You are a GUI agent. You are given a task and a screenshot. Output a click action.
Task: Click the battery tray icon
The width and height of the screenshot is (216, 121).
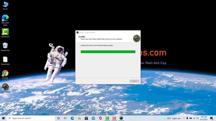(x=191, y=118)
